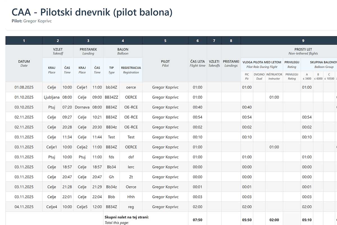This screenshot has height=225, width=337.
Task: Click the 'CAA - Pilotski dnevnik' page title
Action: coord(92,12)
